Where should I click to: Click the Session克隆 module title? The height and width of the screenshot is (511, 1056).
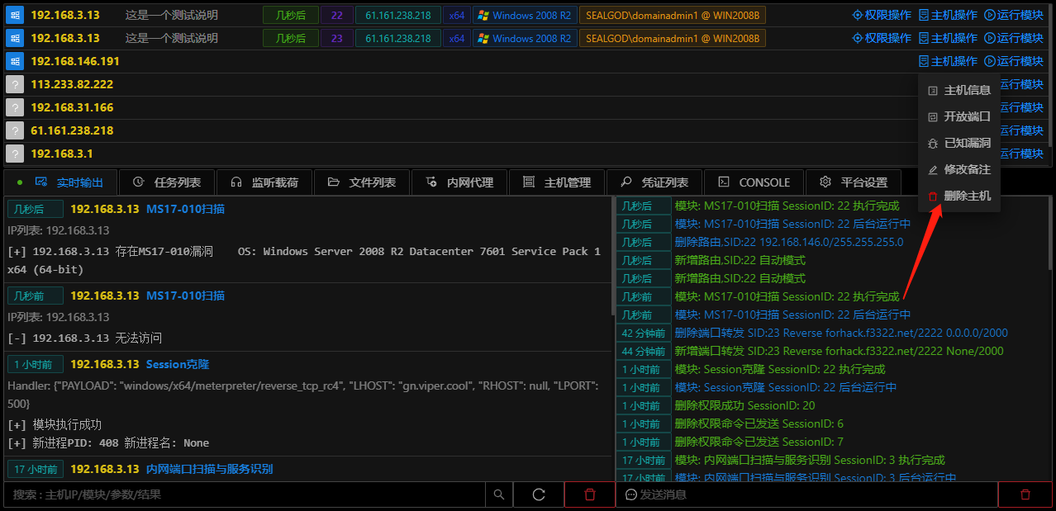coord(178,364)
